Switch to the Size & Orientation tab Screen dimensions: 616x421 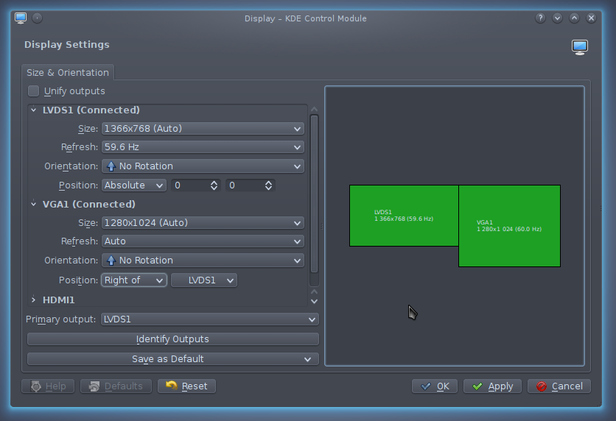pos(68,72)
